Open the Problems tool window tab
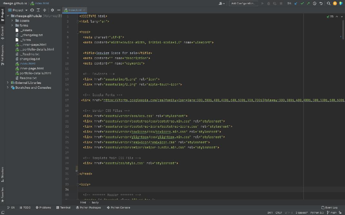Viewport: 345px width, 215px height. click(x=43, y=208)
